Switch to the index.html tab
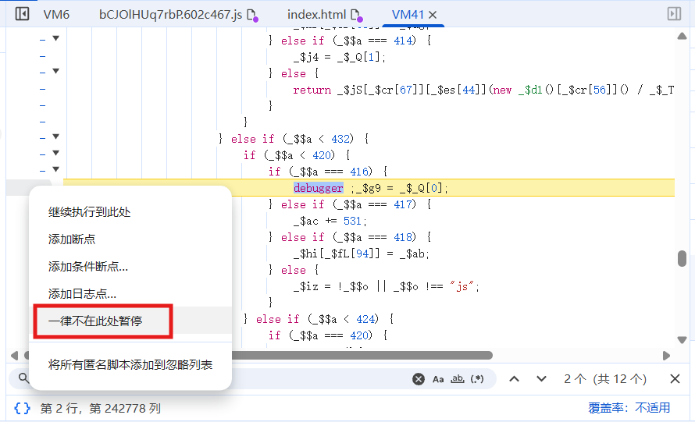Screen dimensions: 695x422 coord(316,15)
